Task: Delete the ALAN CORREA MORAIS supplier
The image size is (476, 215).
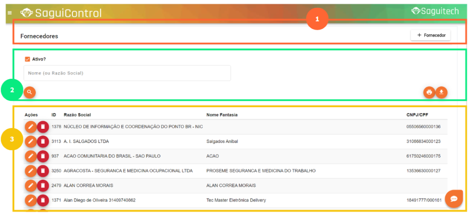Action: [x=43, y=186]
